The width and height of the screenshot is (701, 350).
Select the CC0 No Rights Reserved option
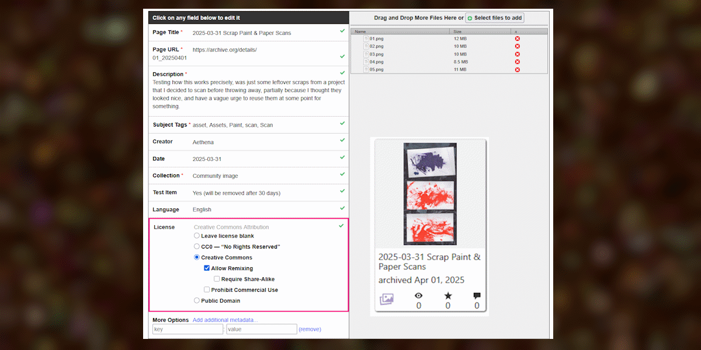197,246
